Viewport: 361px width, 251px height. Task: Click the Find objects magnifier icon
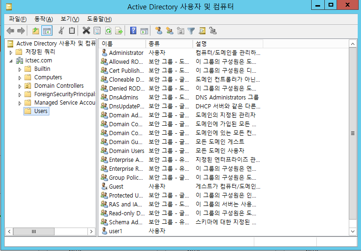click(202, 30)
